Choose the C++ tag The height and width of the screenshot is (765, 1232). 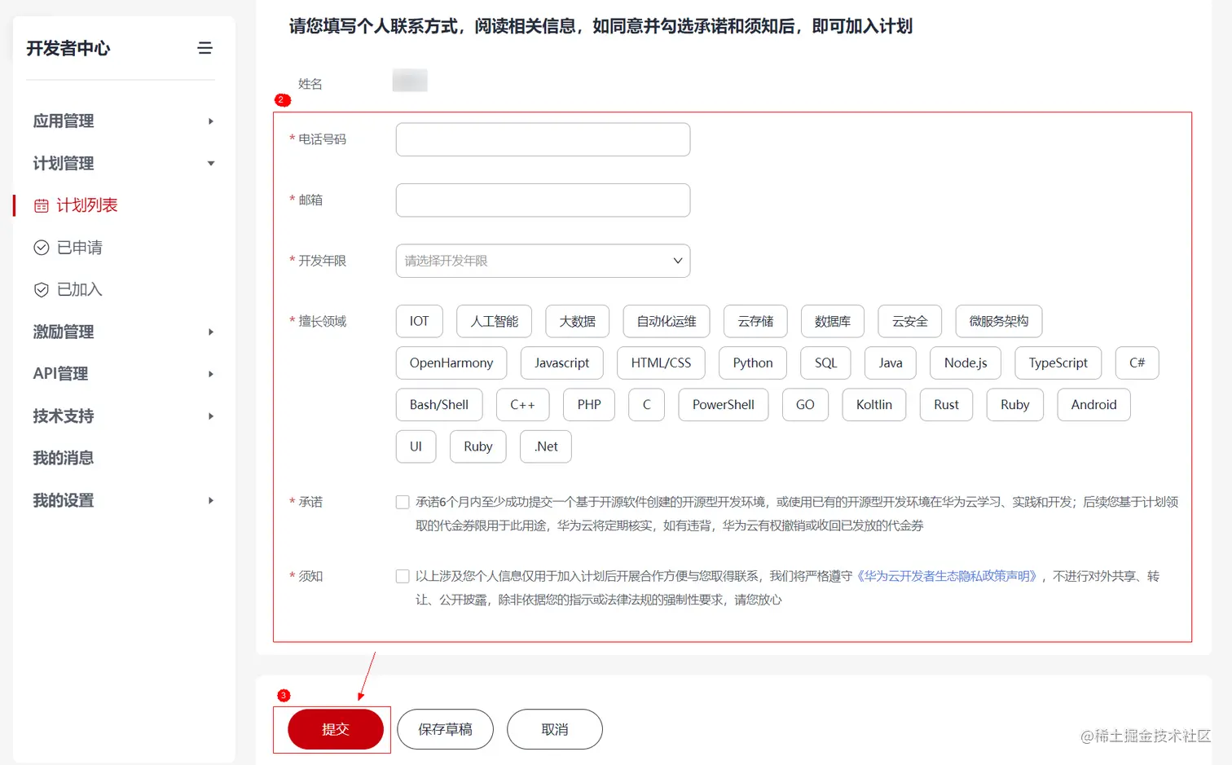tap(523, 405)
